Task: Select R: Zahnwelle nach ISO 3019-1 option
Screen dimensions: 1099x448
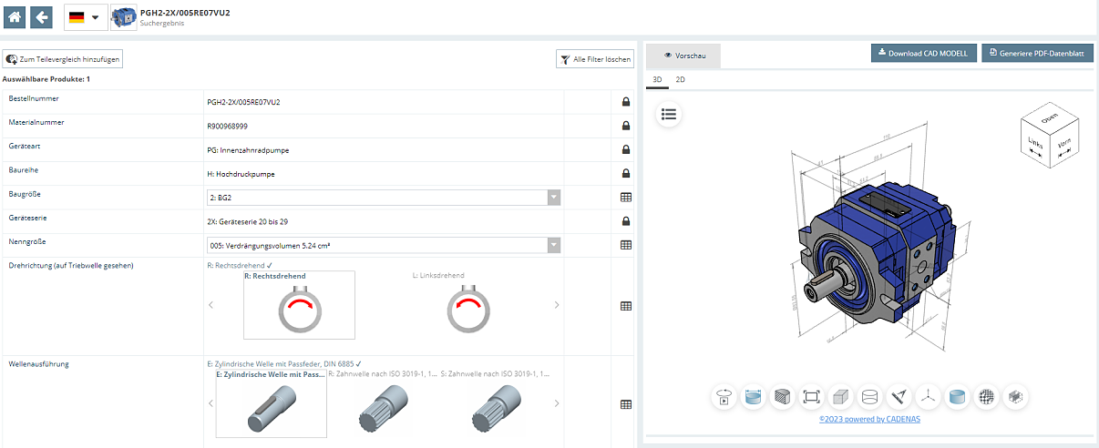Action: tap(383, 402)
